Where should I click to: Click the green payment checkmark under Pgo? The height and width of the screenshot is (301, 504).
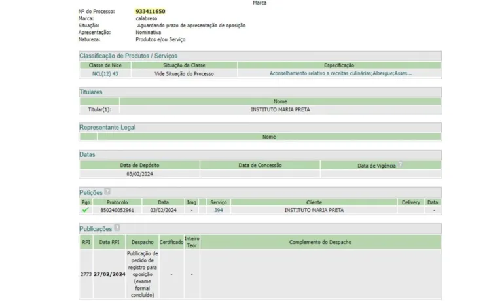[85, 210]
